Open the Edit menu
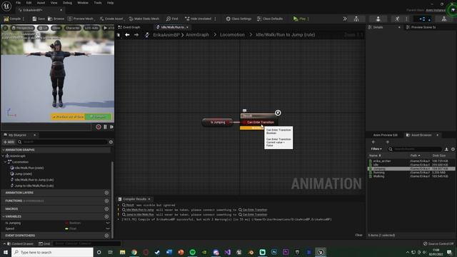 pos(29,3)
